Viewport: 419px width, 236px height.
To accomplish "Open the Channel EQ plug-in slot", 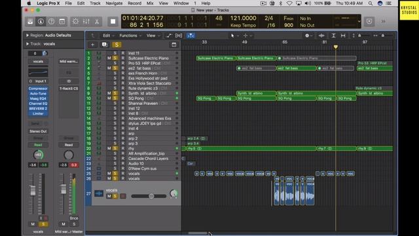I will 38,104.
